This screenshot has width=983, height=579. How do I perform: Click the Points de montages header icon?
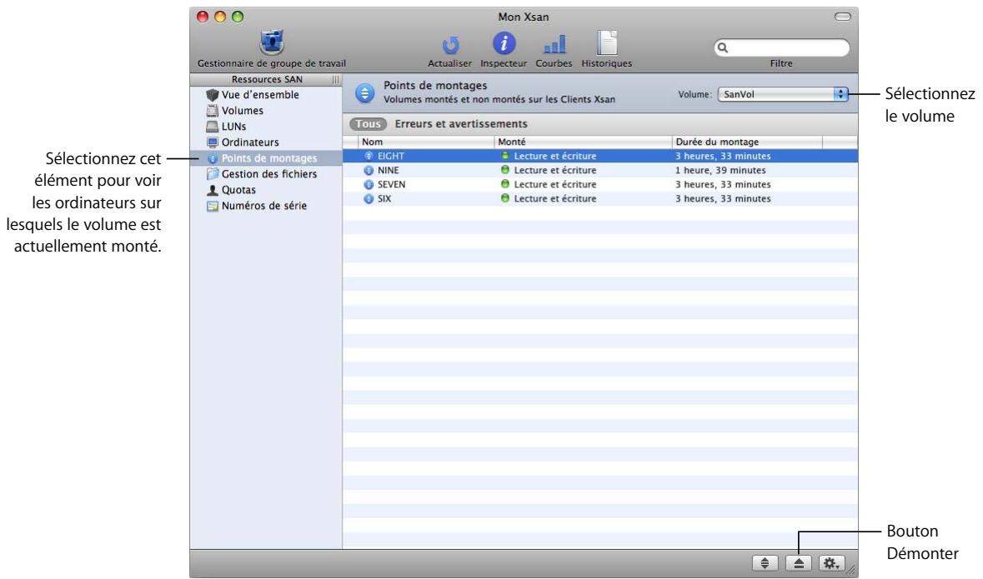click(x=365, y=93)
